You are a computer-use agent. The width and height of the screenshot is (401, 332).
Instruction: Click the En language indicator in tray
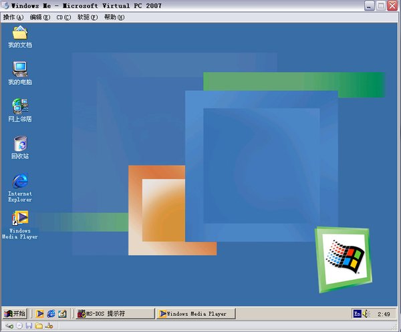357,313
